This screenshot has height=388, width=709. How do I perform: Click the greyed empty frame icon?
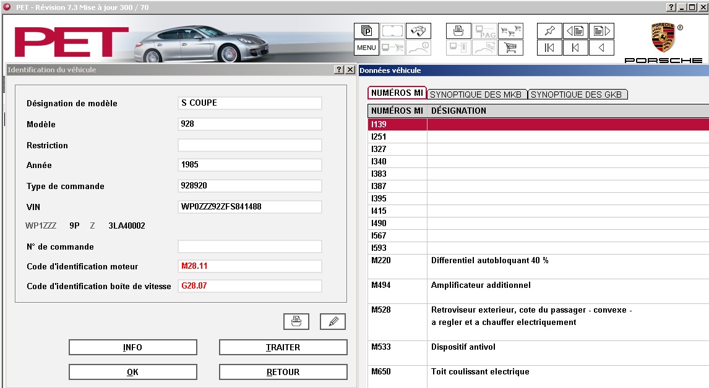point(392,31)
